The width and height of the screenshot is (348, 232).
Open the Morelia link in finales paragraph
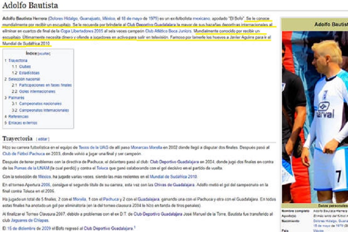(79, 199)
